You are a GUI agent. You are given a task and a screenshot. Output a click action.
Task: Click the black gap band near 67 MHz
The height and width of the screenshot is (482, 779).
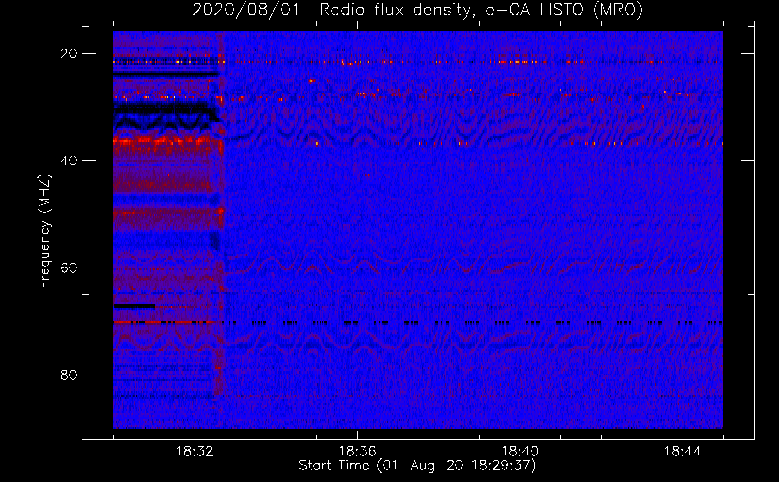click(x=135, y=306)
